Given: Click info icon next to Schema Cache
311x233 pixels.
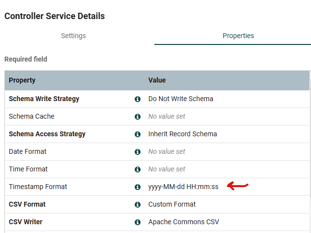Looking at the screenshot, I should 138,117.
